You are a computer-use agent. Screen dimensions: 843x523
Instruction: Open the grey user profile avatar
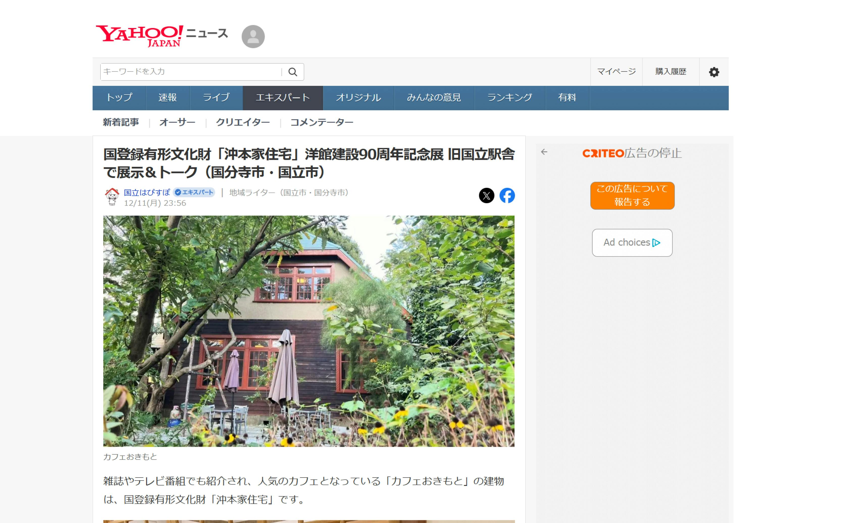pyautogui.click(x=253, y=36)
